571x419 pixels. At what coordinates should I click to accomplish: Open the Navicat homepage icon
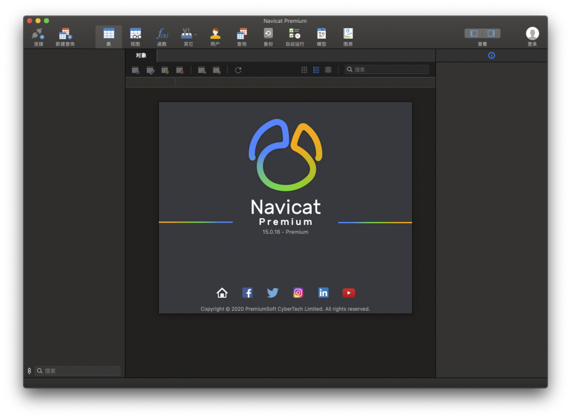click(x=222, y=292)
